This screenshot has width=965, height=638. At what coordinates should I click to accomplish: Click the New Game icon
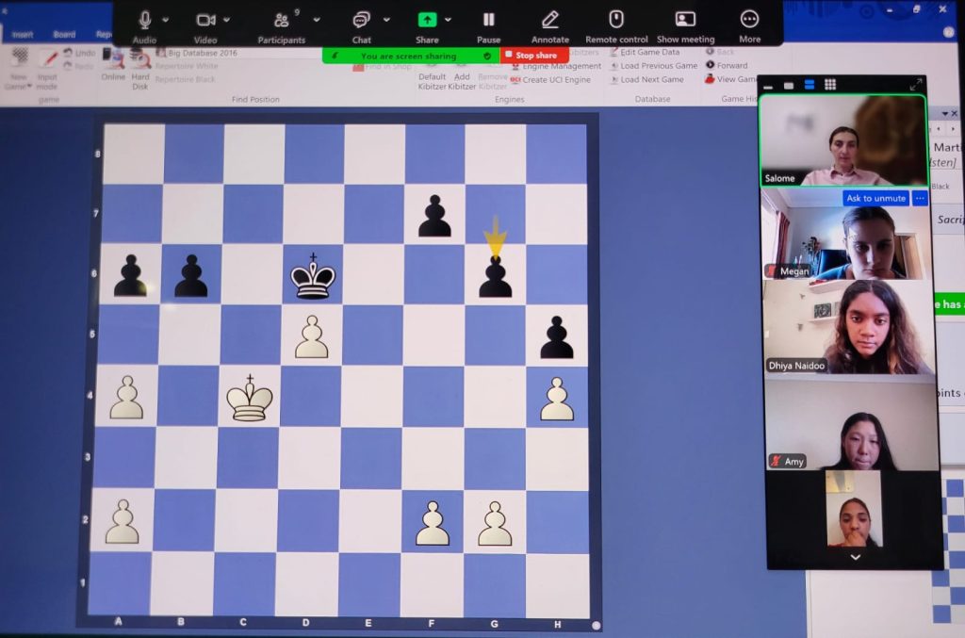point(19,57)
